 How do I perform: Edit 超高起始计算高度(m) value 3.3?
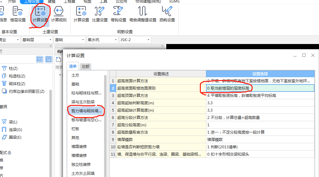pos(260,110)
